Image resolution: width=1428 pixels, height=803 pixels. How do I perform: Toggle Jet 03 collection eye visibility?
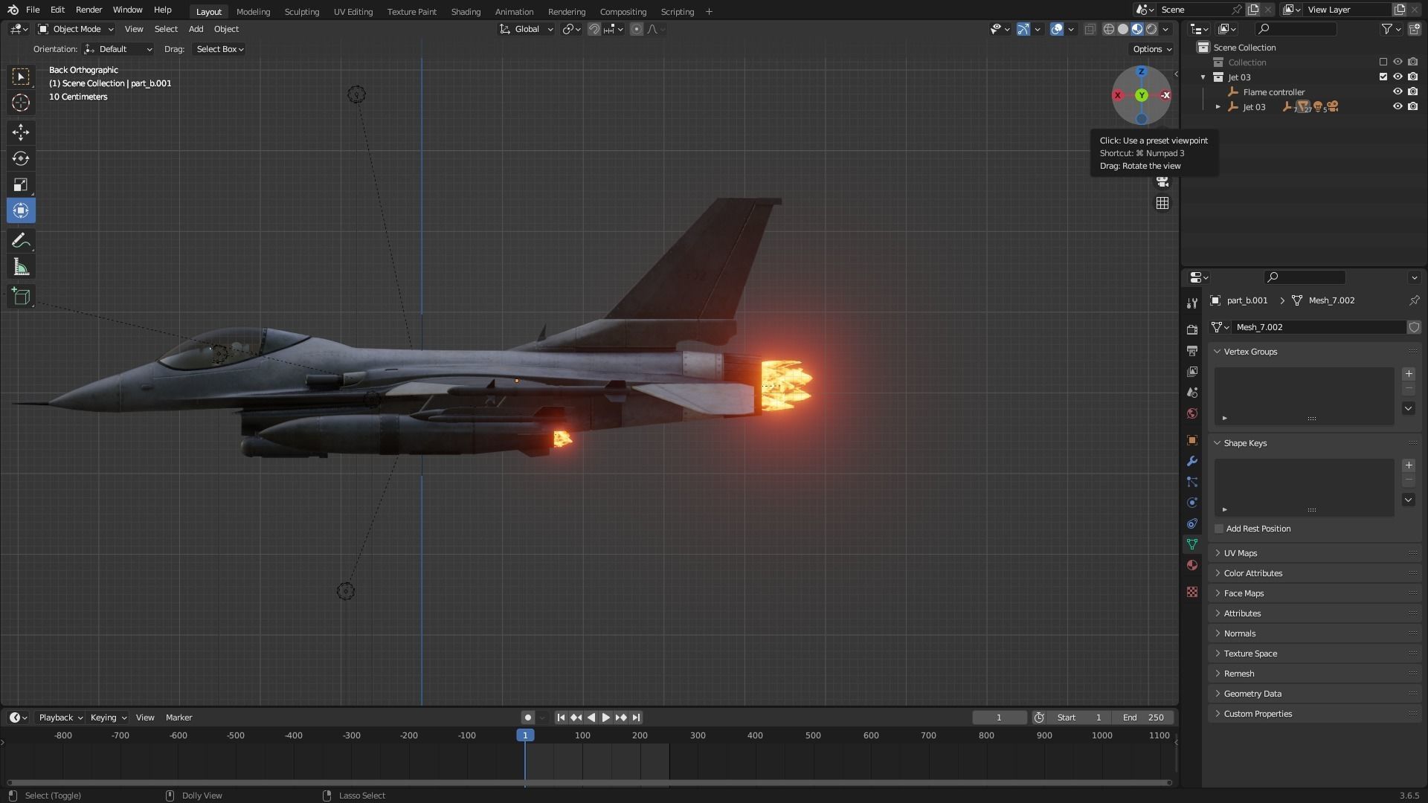(1398, 77)
